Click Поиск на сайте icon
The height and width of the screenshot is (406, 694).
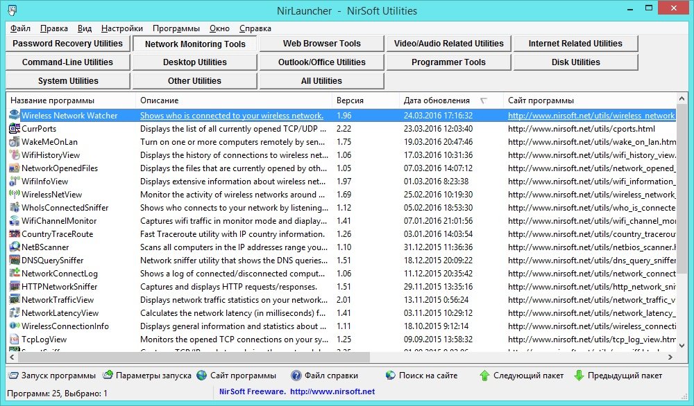click(391, 376)
